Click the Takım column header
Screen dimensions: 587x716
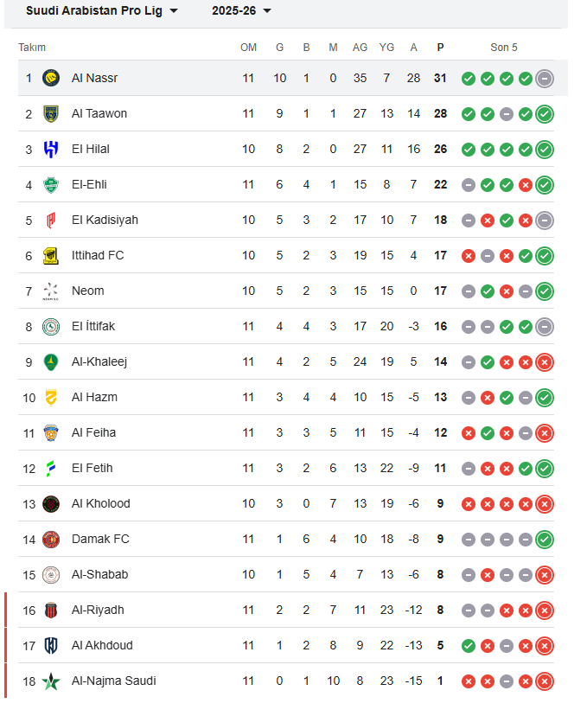[x=32, y=48]
